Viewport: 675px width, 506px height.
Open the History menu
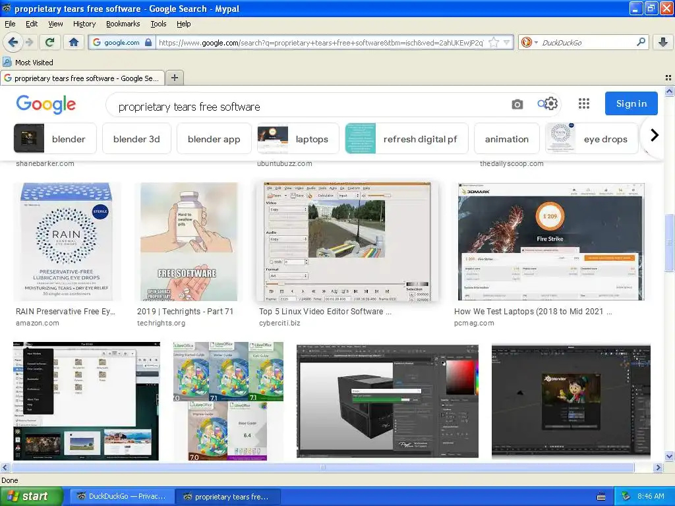pyautogui.click(x=84, y=24)
